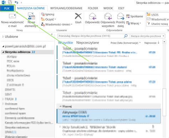Open the Oczyść dropdown
The width and height of the screenshot is (169, 138).
48,19
